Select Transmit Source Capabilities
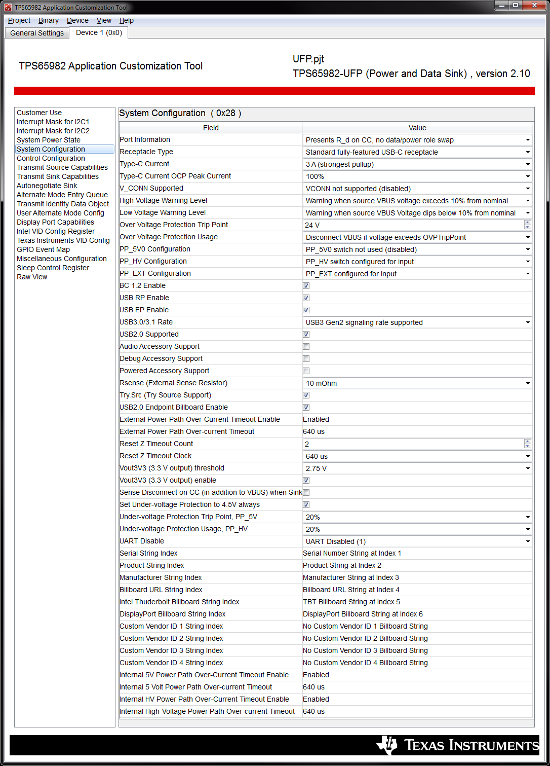550x766 pixels. click(62, 167)
